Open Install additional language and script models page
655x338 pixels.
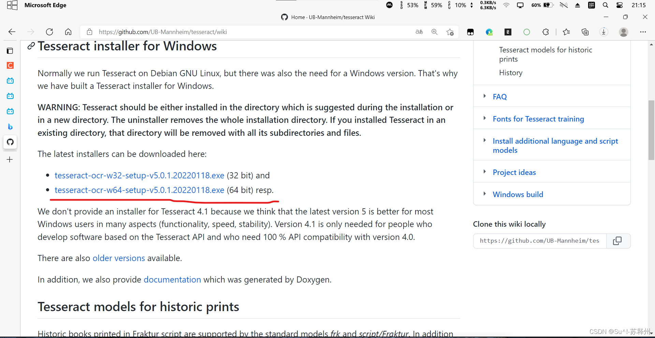[555, 146]
